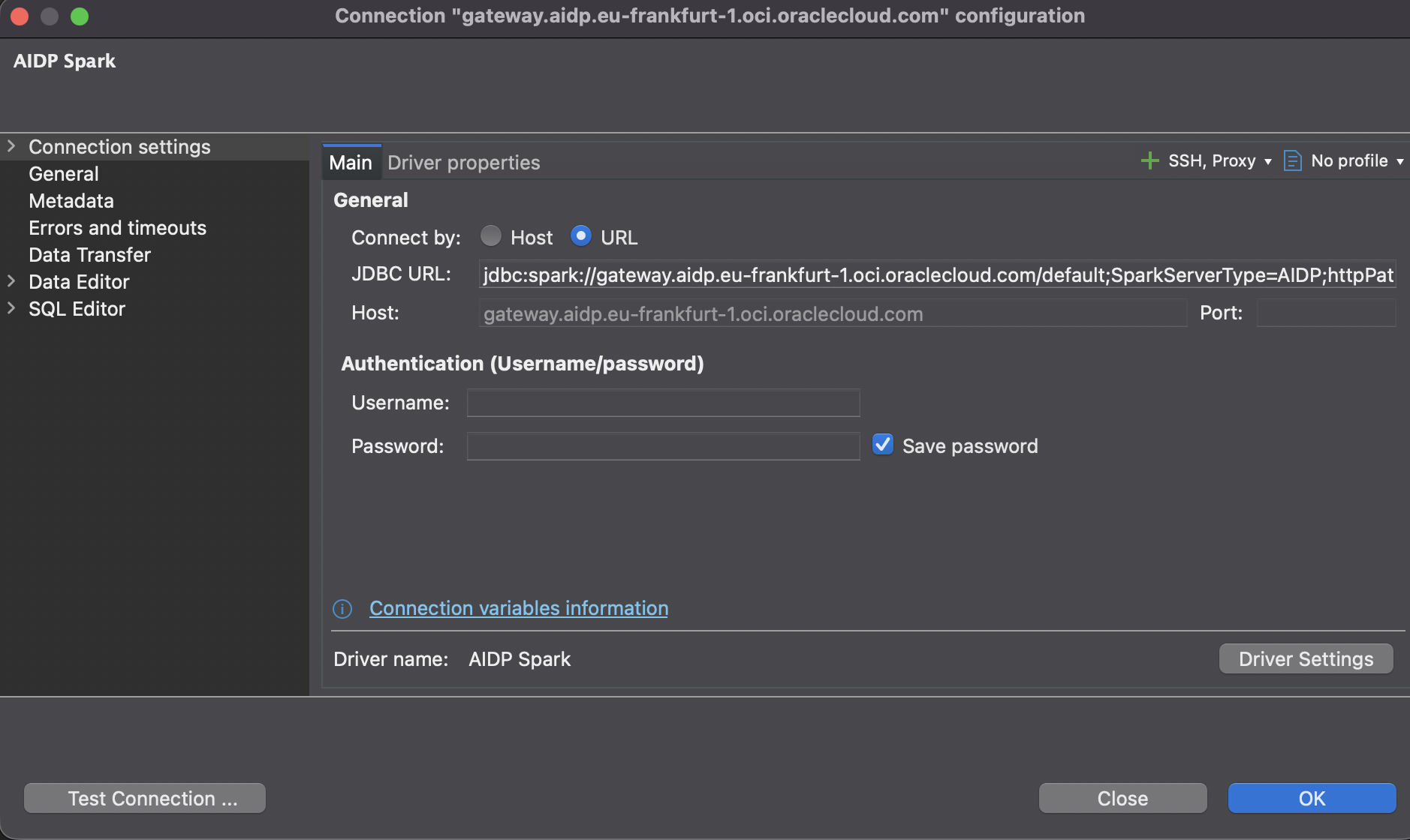Screen dimensions: 1410x840
Task: Open the General settings page
Action: click(64, 174)
